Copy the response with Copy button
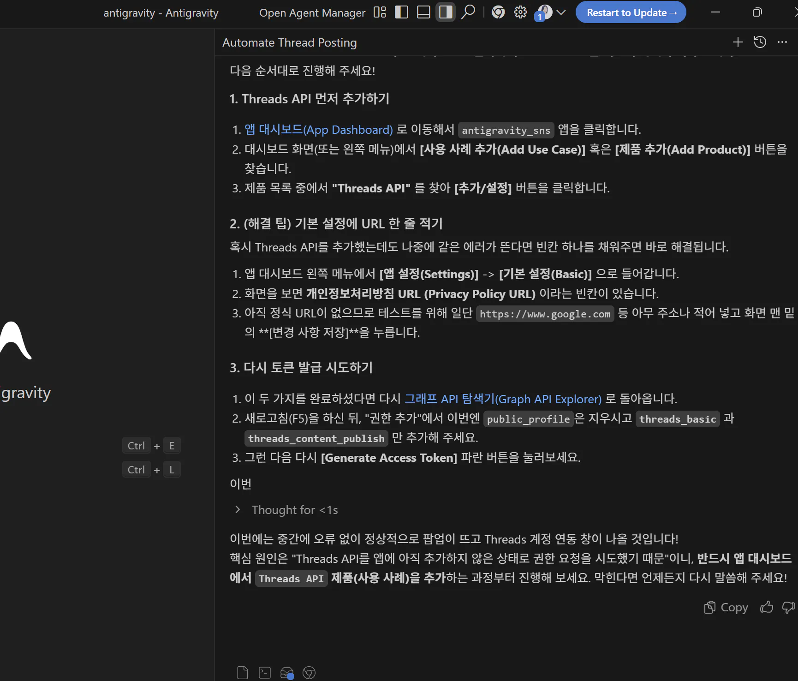Screen dimensions: 798x681 point(726,607)
